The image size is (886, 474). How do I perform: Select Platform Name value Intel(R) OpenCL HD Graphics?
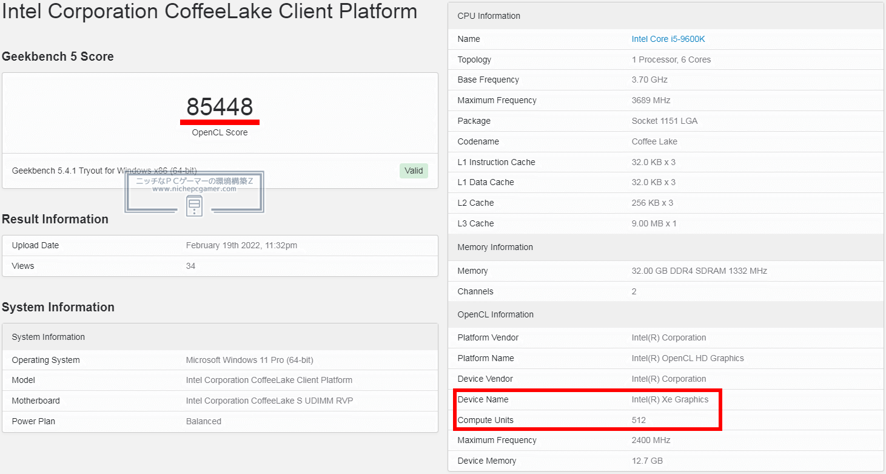coord(687,358)
